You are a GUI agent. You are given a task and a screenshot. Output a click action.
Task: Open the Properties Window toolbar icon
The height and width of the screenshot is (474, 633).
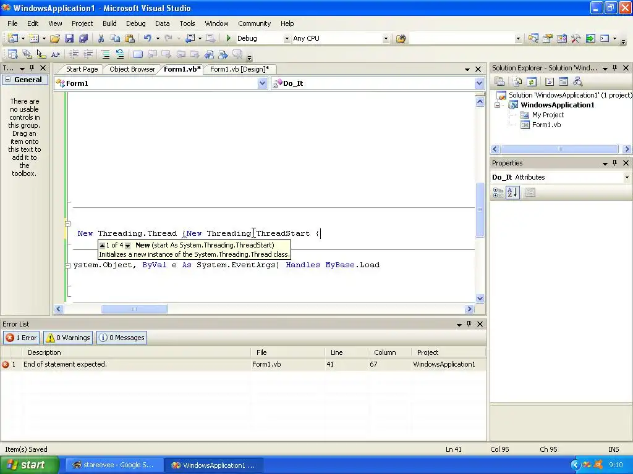(548, 38)
